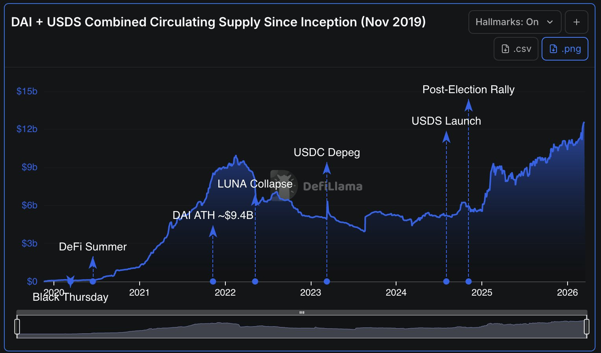Download chart as .csv
Image resolution: width=601 pixels, height=353 pixels.
click(x=516, y=49)
